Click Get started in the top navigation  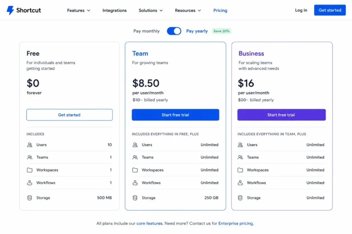click(330, 10)
